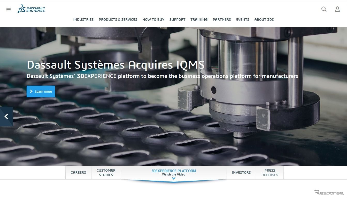Click 'Dassault Systèmes Acquires IQMS' headline
The height and width of the screenshot is (198, 347).
point(115,65)
